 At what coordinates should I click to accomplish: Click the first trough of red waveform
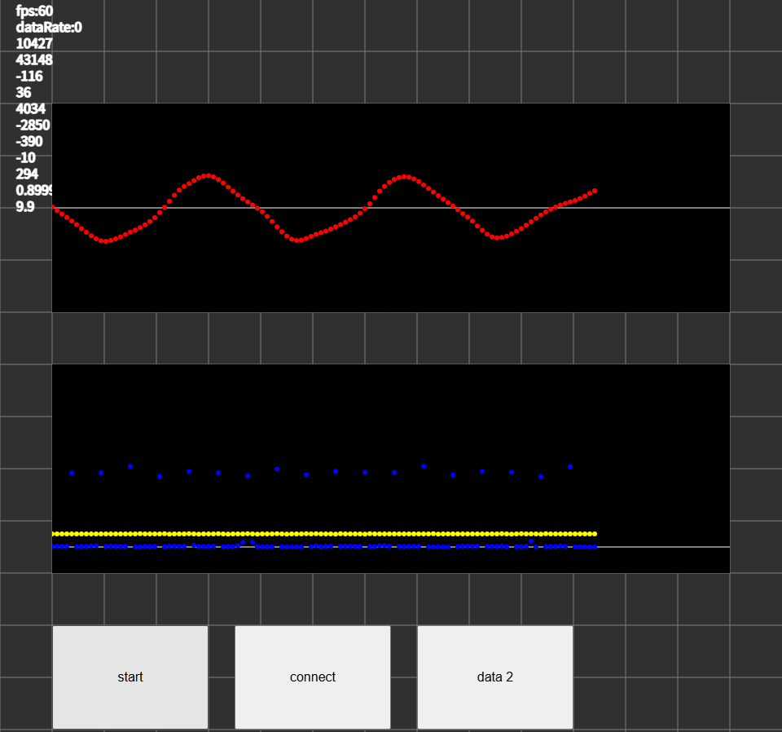point(104,241)
